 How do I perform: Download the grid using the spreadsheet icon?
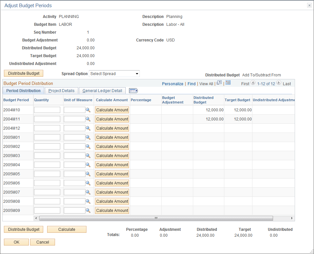coord(228,84)
